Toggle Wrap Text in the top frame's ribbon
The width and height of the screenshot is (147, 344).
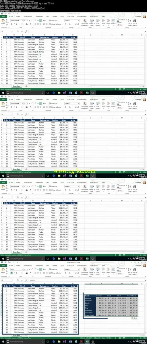(53, 20)
